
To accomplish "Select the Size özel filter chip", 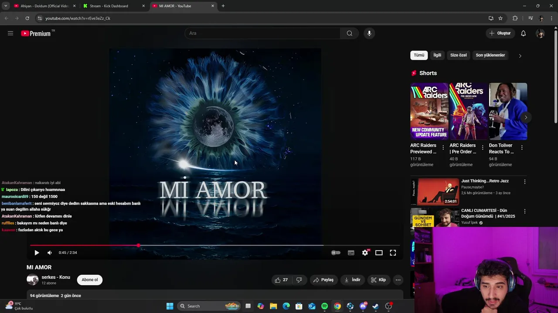I will (458, 55).
